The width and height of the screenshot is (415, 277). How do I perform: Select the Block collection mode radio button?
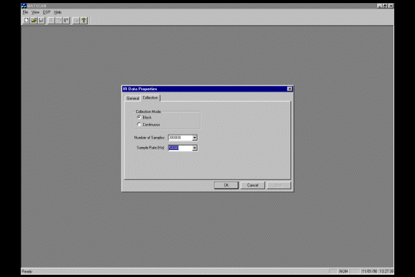[x=139, y=117]
